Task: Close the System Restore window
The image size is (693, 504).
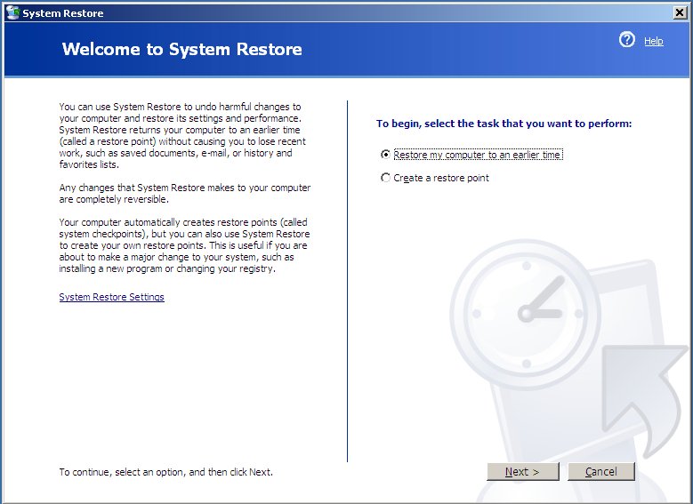Action: pyautogui.click(x=680, y=12)
